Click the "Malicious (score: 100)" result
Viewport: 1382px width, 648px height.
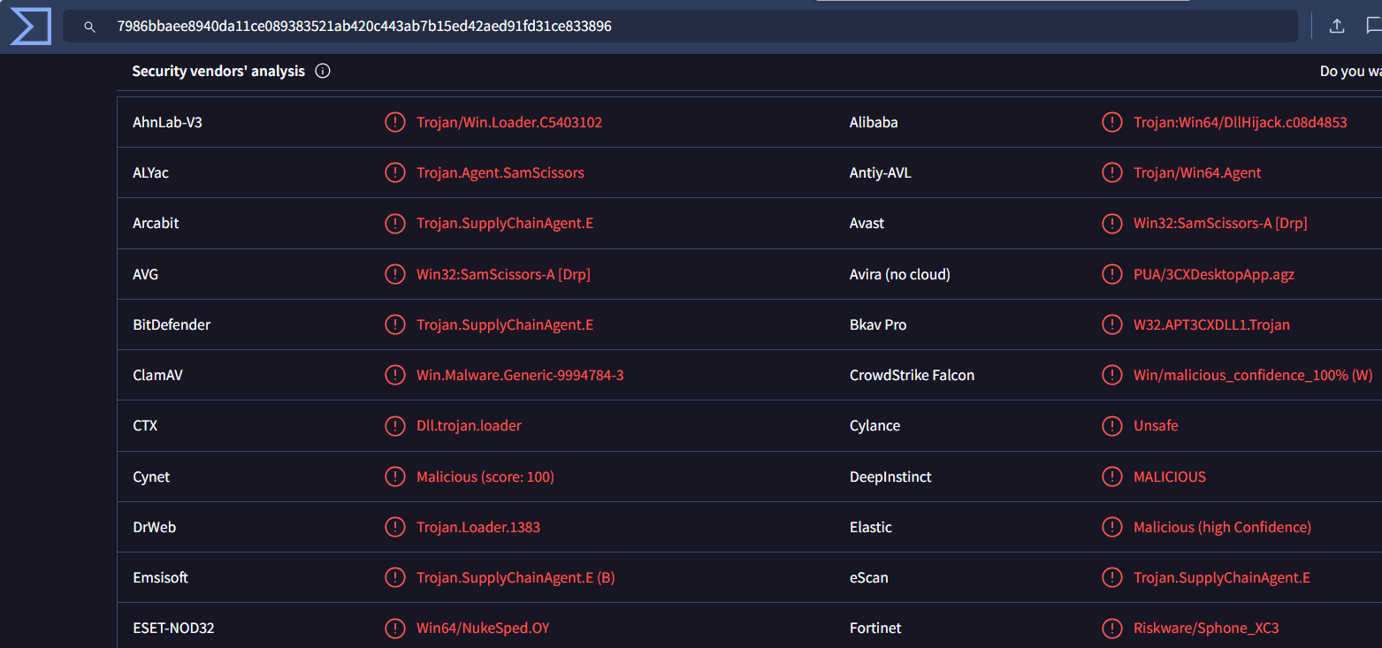coord(485,476)
